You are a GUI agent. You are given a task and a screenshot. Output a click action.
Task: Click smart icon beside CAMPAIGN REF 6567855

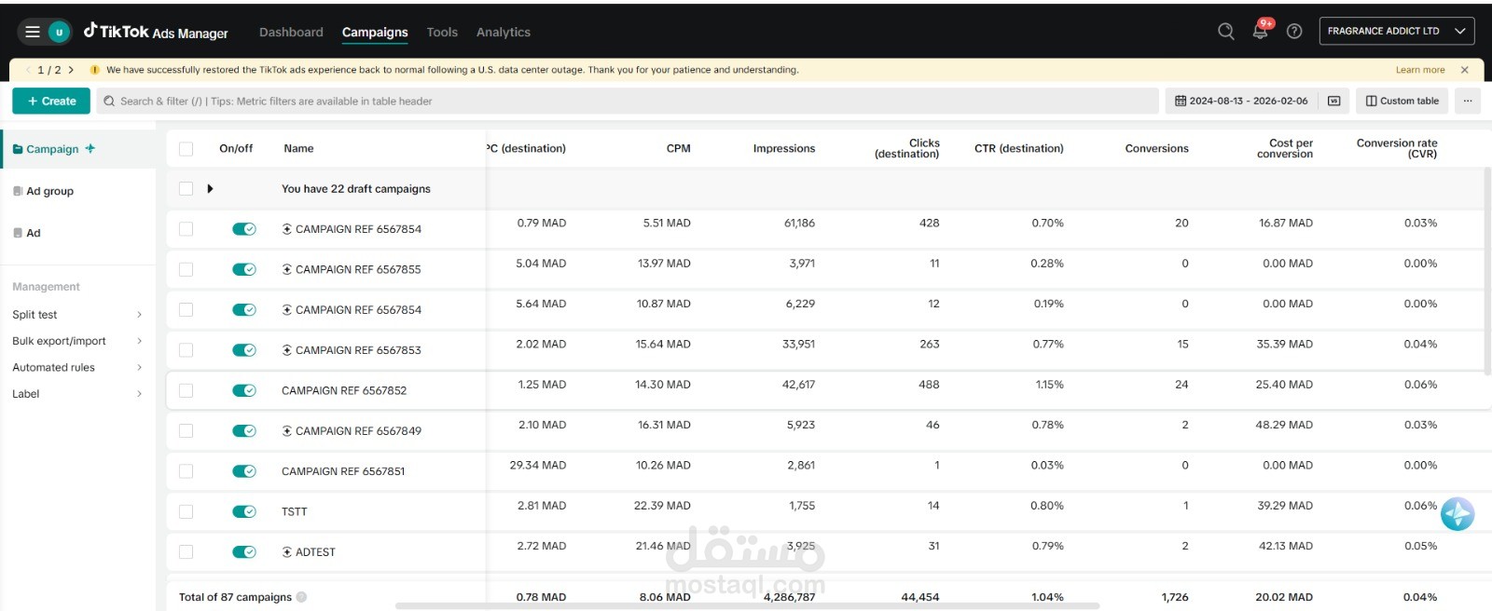pos(287,269)
